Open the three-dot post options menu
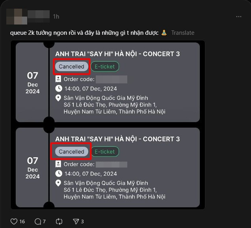This screenshot has width=251, height=228. tap(238, 17)
